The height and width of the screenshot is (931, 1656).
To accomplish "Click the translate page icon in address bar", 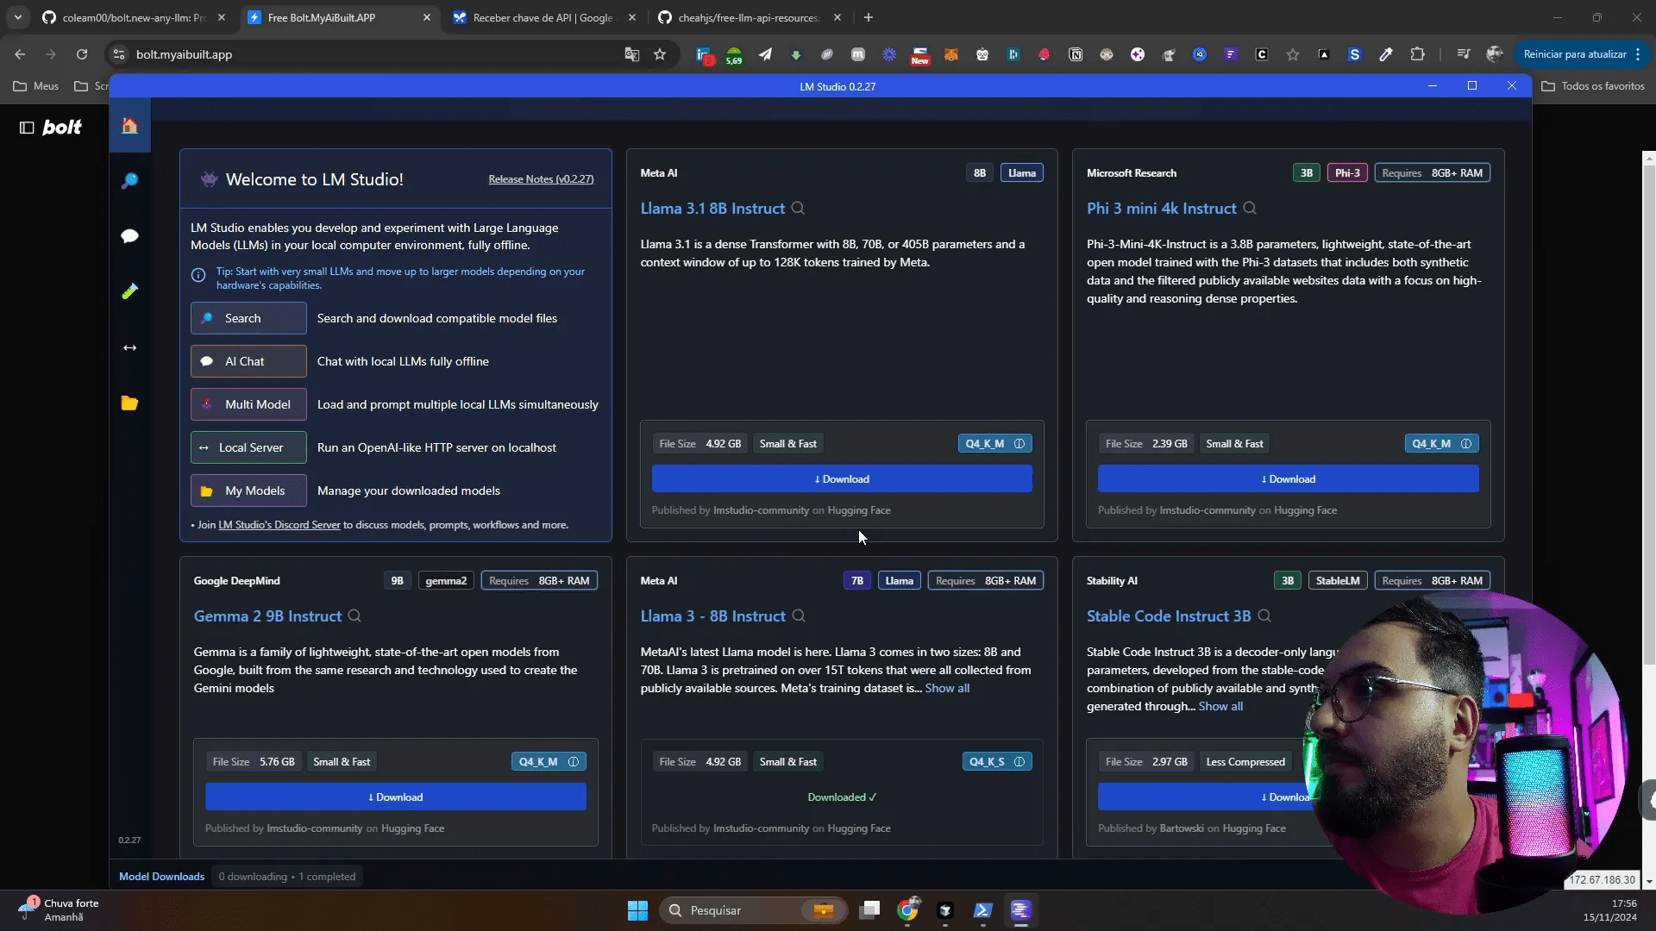I will pyautogui.click(x=632, y=54).
